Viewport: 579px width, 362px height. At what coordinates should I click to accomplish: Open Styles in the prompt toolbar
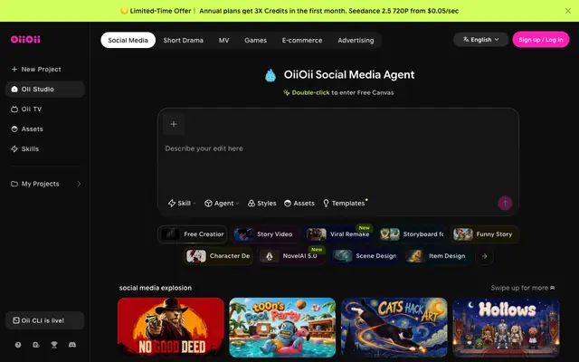[261, 203]
